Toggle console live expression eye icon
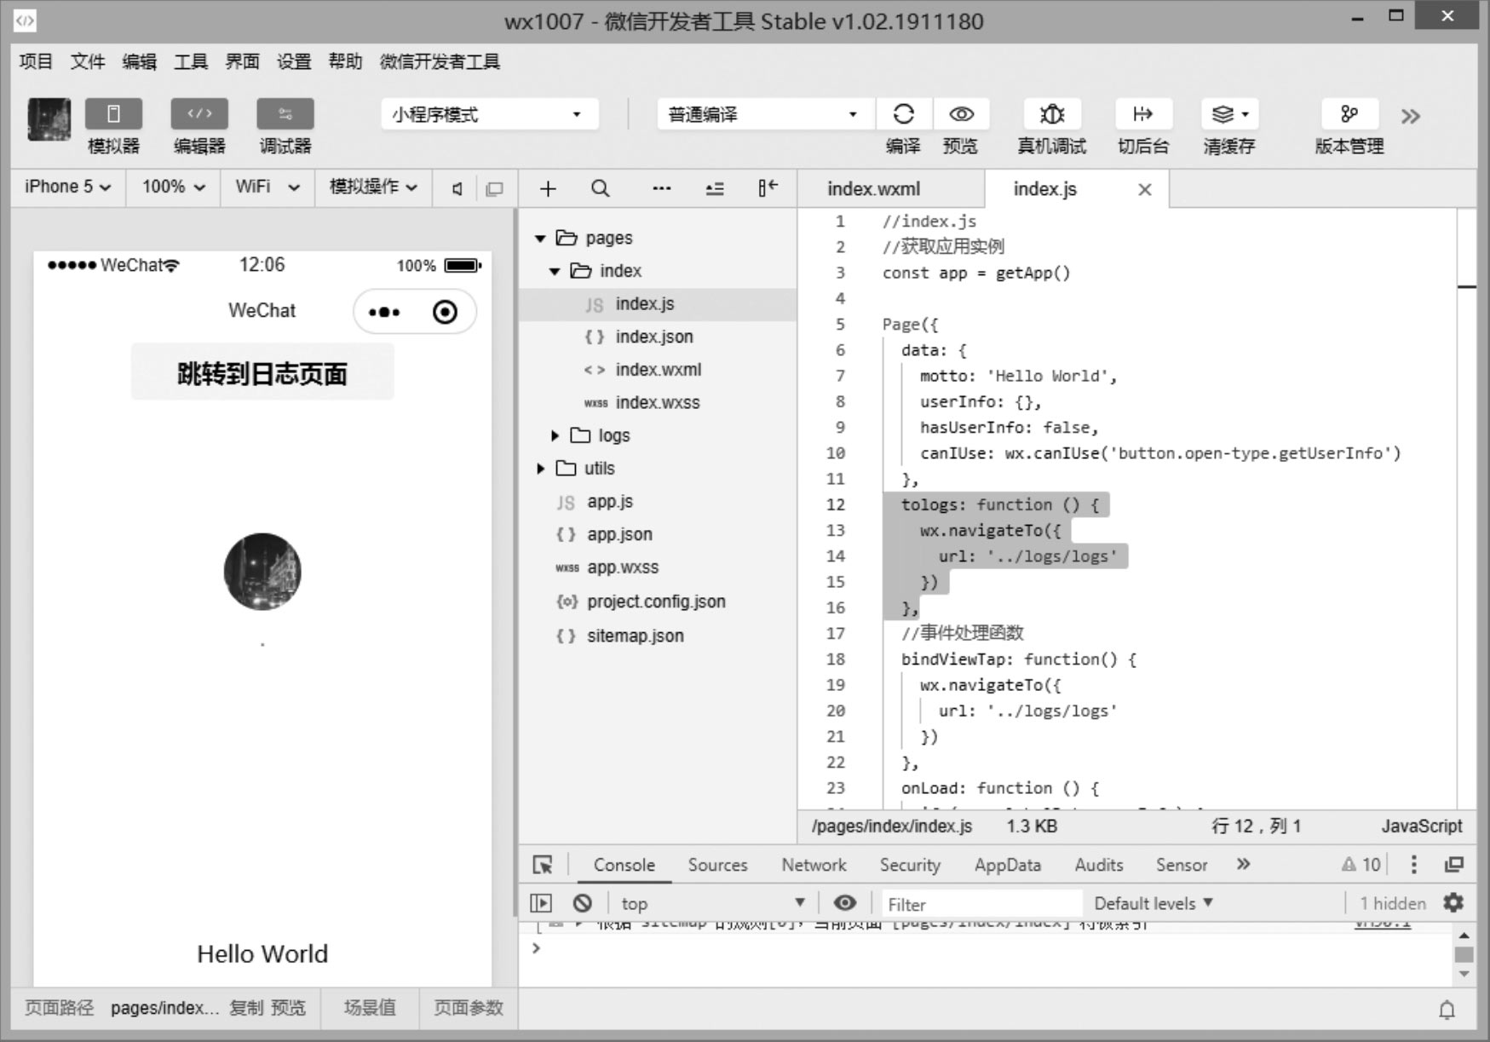Viewport: 1490px width, 1042px height. (845, 903)
